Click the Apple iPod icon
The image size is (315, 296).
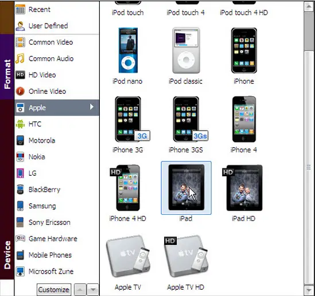click(x=20, y=108)
